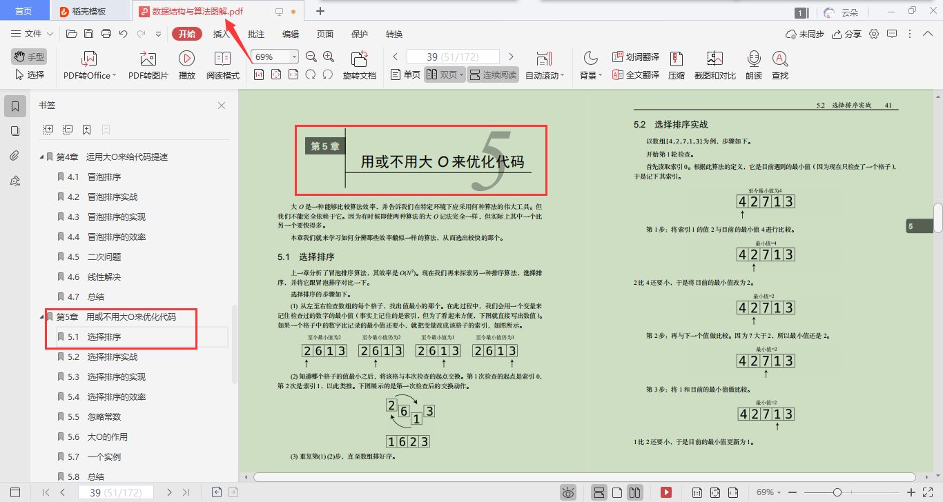Open the signature pen sidebar icon
The width and height of the screenshot is (943, 502).
click(x=15, y=181)
